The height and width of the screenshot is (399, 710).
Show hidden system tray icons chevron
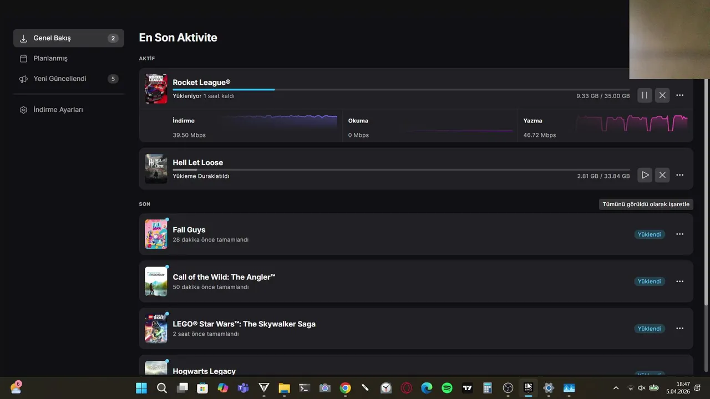tap(616, 388)
